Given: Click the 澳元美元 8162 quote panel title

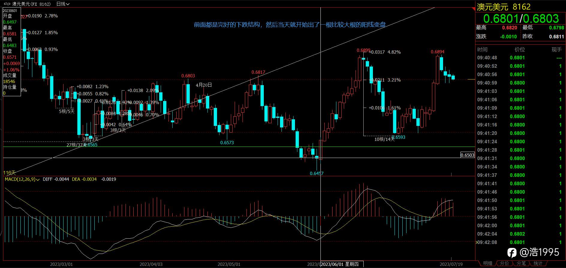Looking at the screenshot, I should point(504,7).
